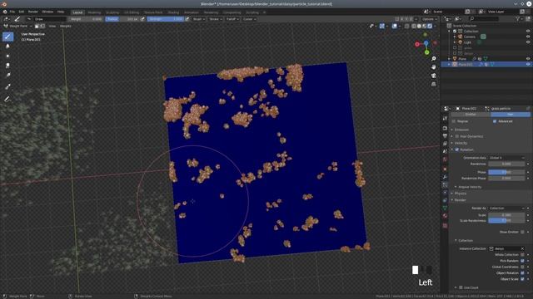Open the Falloff dropdown
The image size is (533, 299).
[232, 19]
